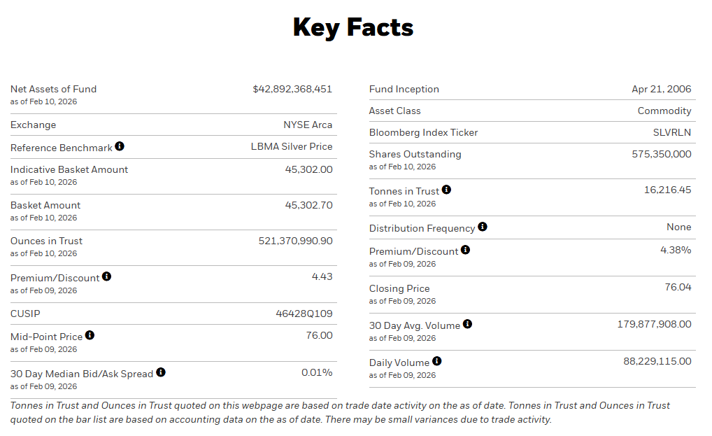Open info icon for left-column Premium/Discount
This screenshot has height=436, width=712.
[106, 276]
